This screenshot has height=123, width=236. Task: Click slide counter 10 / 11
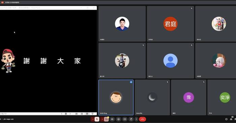tap(4, 114)
